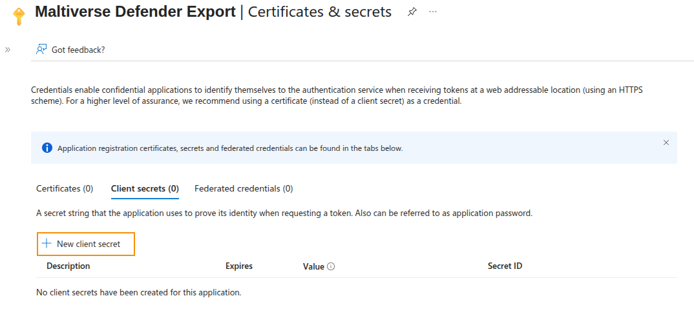The image size is (694, 316).
Task: Click the Description column header
Action: (x=68, y=266)
